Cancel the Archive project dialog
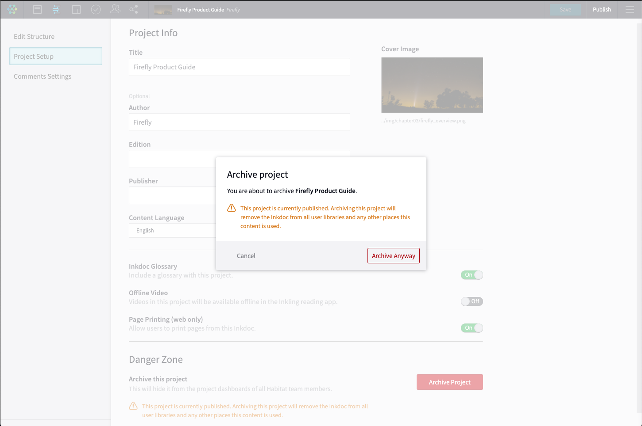642x426 pixels. (246, 256)
